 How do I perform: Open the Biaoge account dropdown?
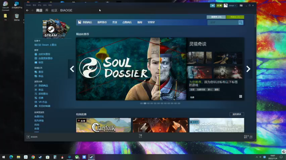pos(232,6)
